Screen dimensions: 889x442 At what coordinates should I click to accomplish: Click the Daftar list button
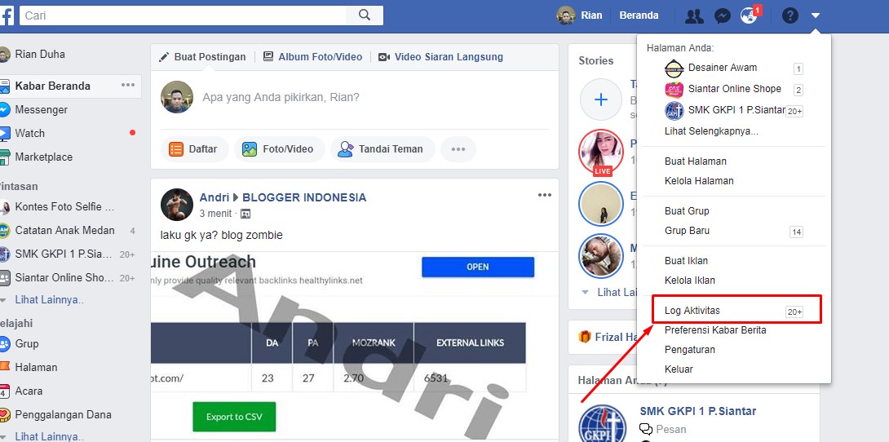(194, 149)
